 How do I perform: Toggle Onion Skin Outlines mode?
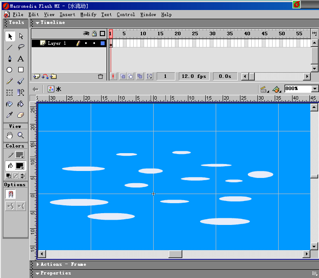(x=130, y=76)
